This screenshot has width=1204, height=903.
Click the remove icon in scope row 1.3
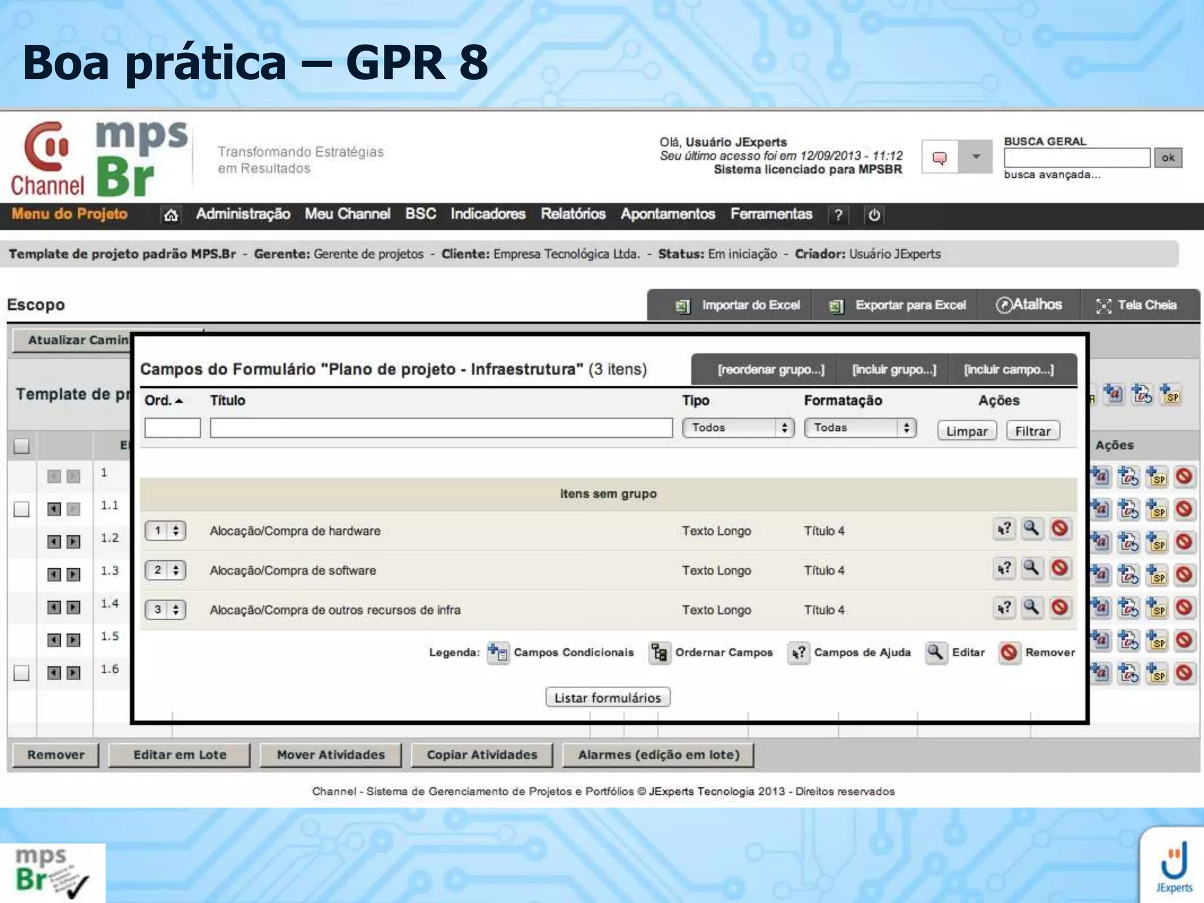tap(1184, 574)
